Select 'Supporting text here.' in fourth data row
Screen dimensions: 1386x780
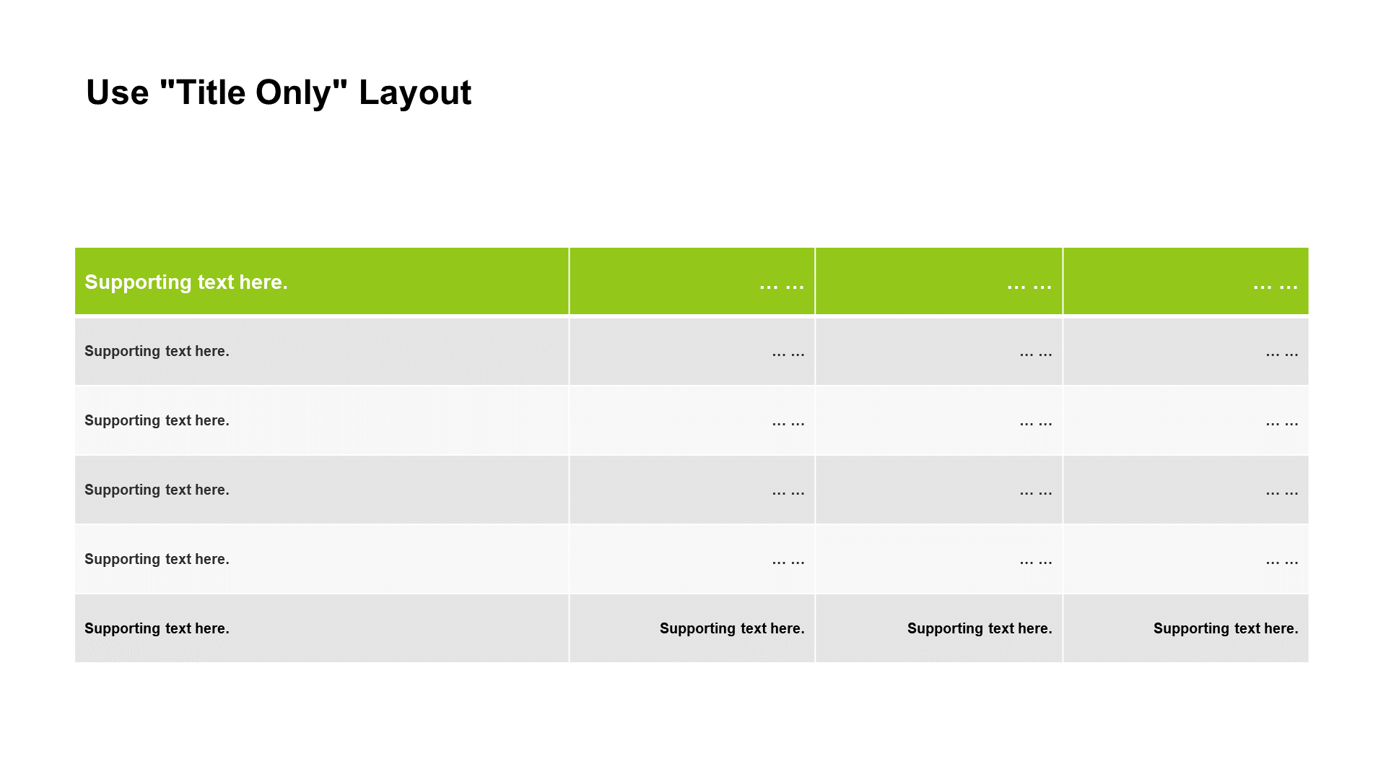coord(156,558)
